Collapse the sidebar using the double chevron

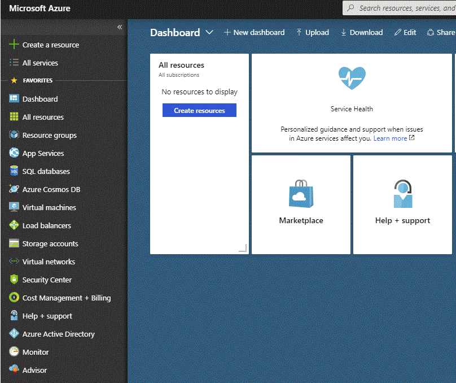click(x=120, y=27)
